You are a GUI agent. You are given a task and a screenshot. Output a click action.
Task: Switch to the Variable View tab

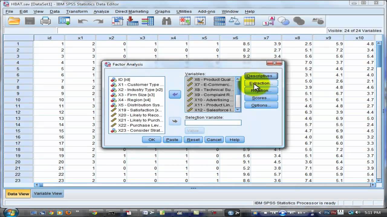48,193
